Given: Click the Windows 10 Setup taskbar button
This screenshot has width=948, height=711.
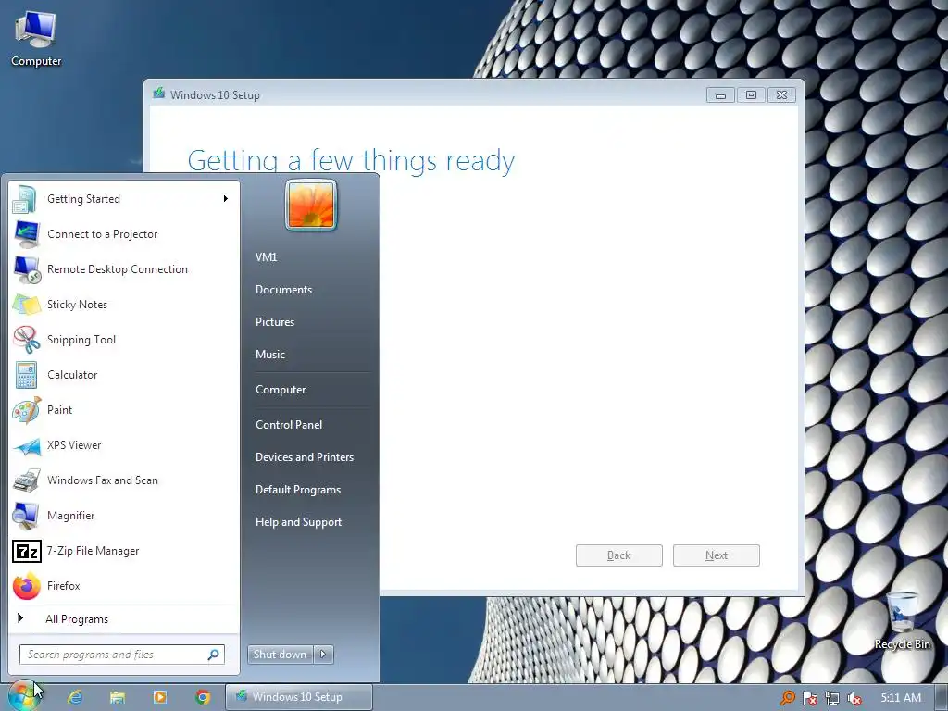Looking at the screenshot, I should pos(299,697).
